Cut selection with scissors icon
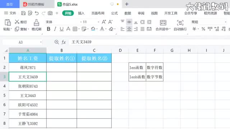230x129 pixels. pyautogui.click(x=17, y=22)
